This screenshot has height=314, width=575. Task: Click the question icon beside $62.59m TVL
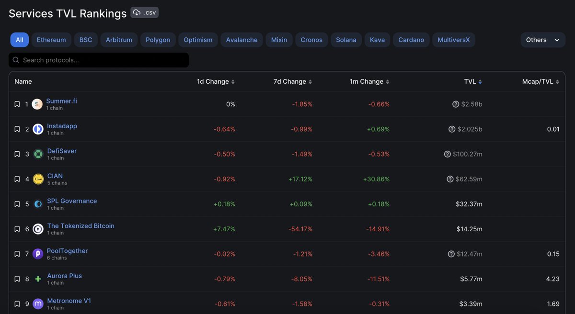pos(450,179)
